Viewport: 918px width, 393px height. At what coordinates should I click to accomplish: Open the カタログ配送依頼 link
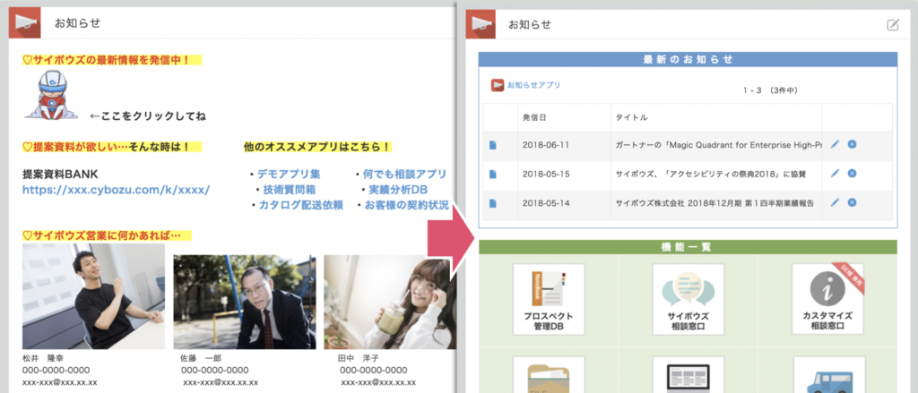(x=300, y=205)
